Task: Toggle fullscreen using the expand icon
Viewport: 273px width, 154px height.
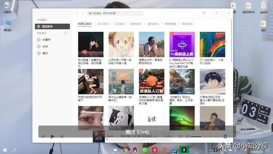Action: point(223,13)
